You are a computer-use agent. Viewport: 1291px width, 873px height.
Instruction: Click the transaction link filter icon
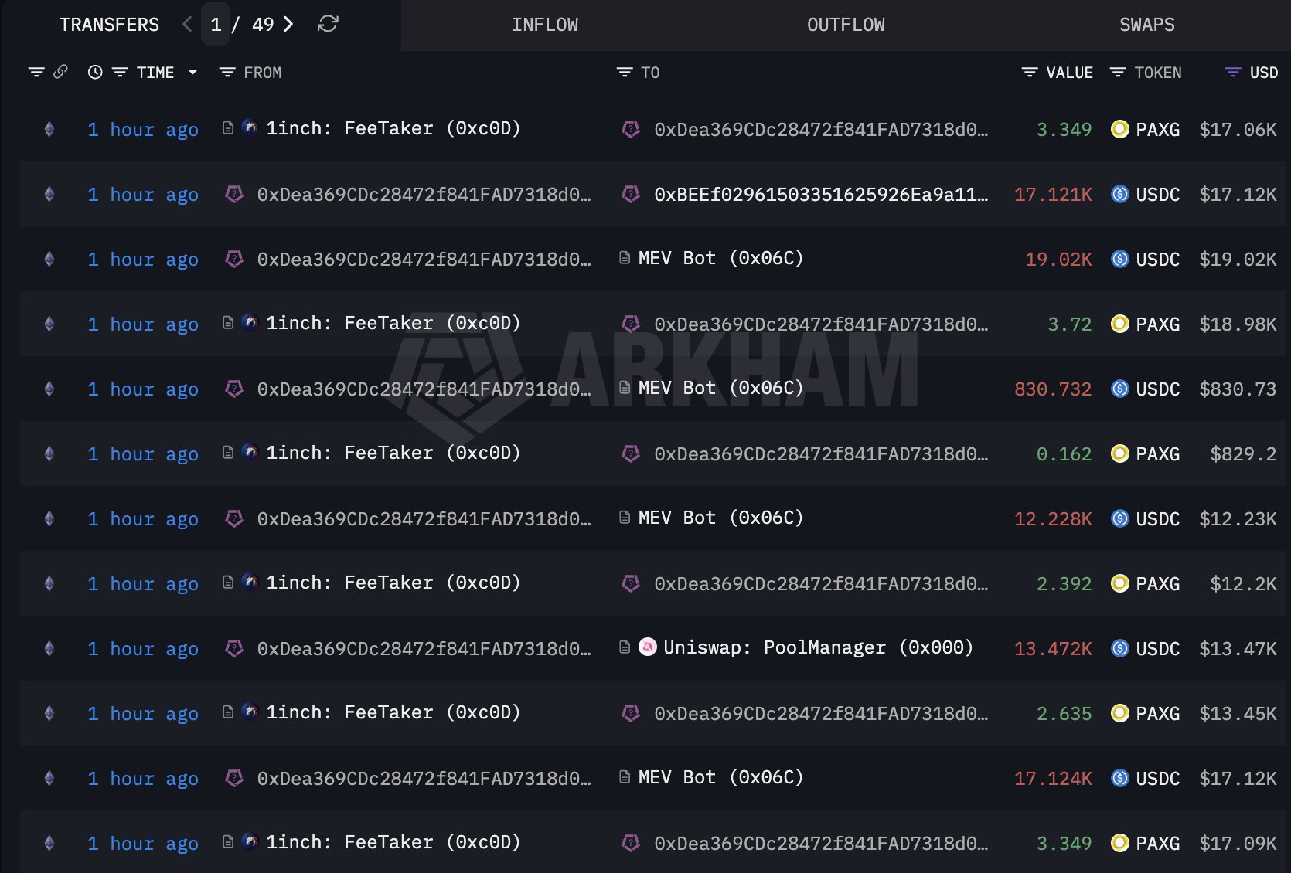point(60,72)
